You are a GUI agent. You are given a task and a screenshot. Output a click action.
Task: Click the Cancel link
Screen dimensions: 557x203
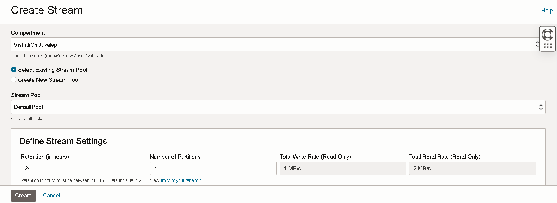51,196
